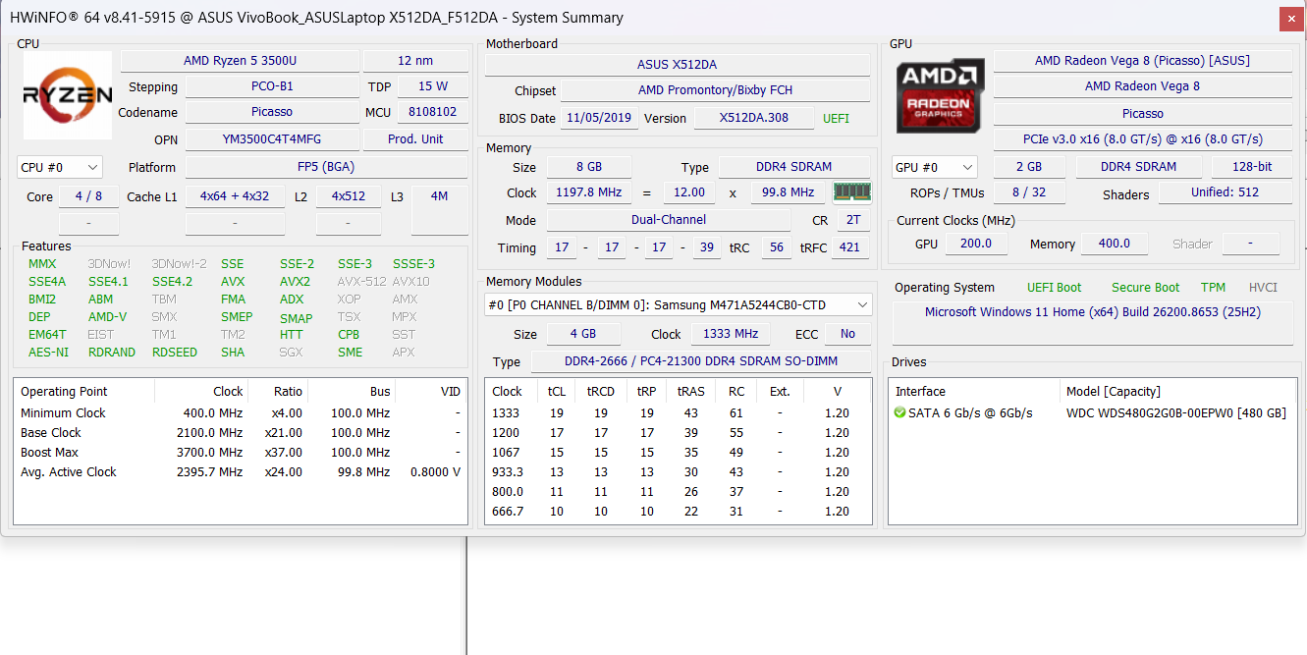Click the tRFC value 421
Viewport: 1307px width, 655px height.
pos(850,247)
